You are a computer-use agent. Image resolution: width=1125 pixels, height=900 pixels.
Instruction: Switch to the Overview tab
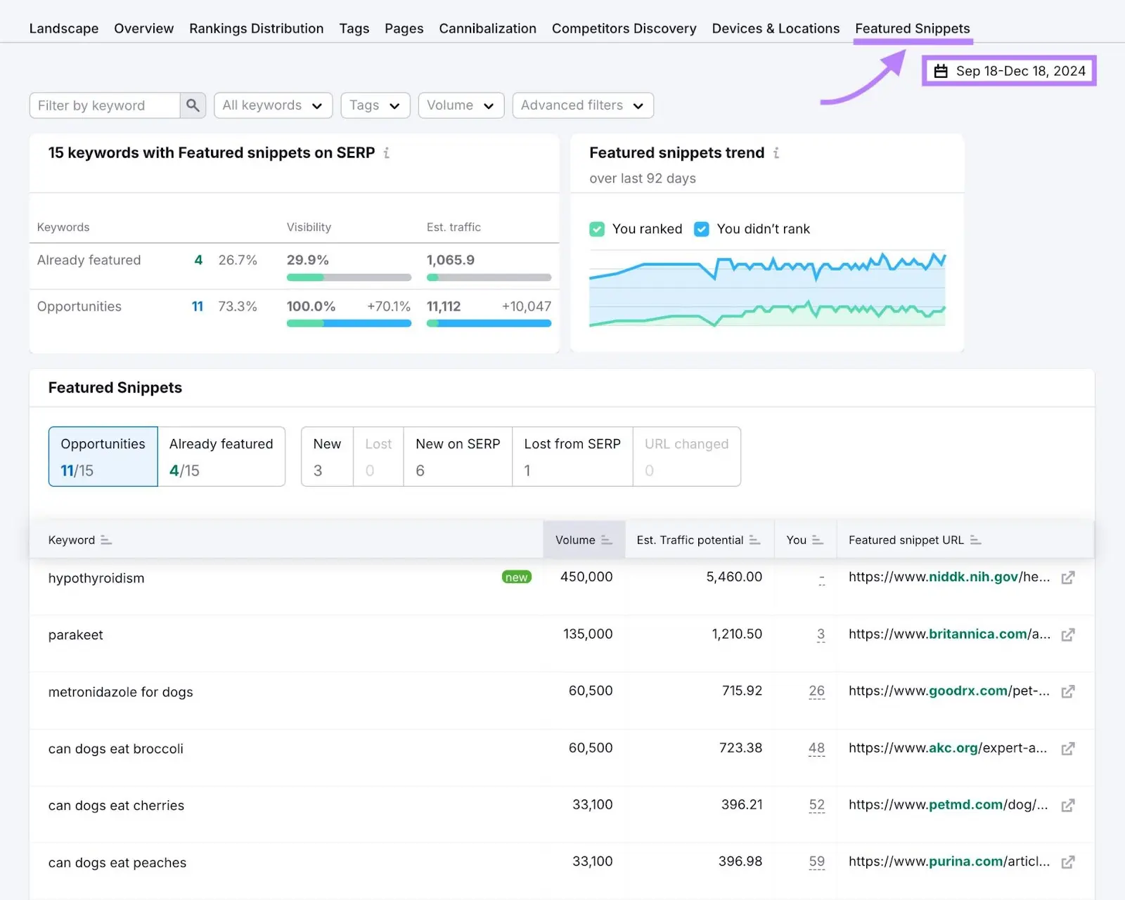(143, 28)
